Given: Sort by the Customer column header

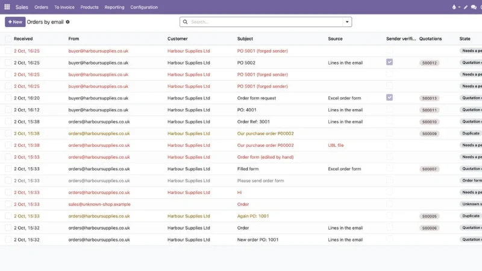Looking at the screenshot, I should (177, 39).
